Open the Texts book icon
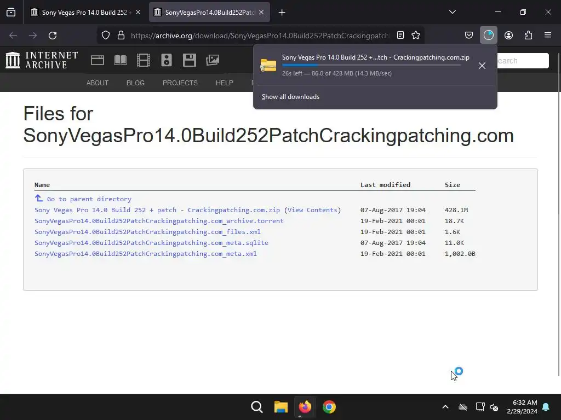Screen dimensions: 561x420 pyautogui.click(x=121, y=60)
